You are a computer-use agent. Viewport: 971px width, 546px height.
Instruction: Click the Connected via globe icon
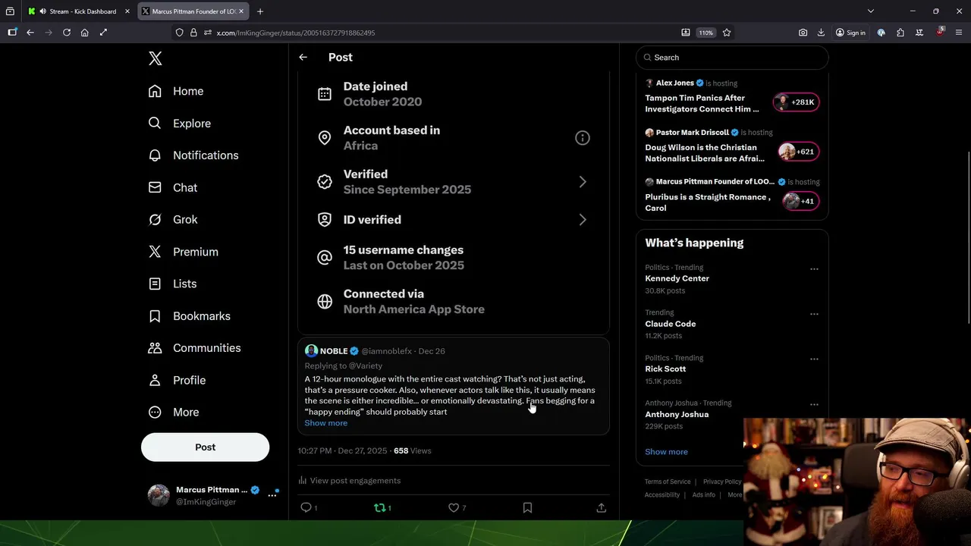325,302
